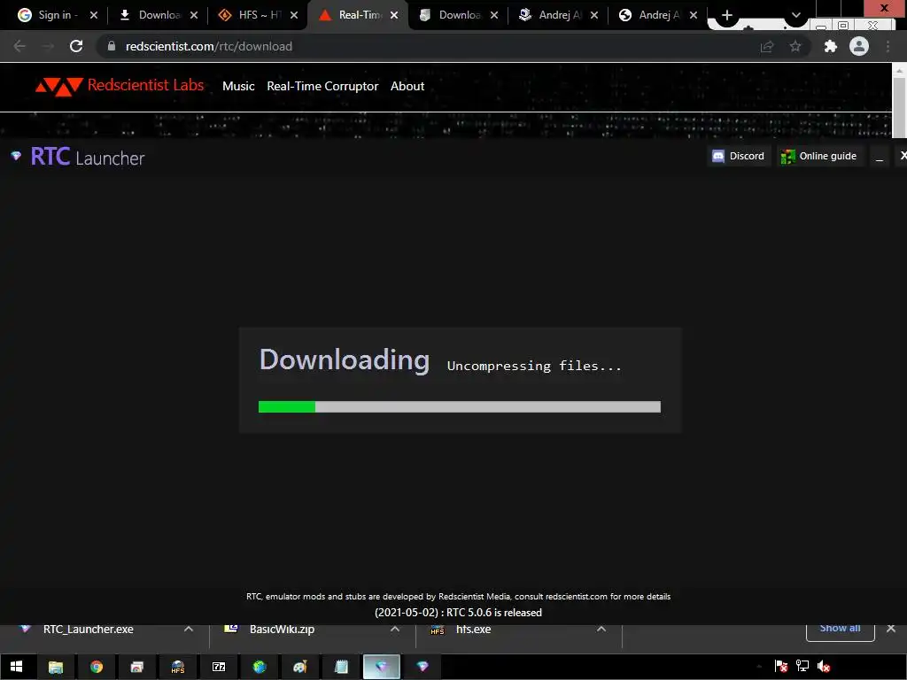Open File Explorer from taskbar
This screenshot has height=680, width=907.
pos(56,667)
